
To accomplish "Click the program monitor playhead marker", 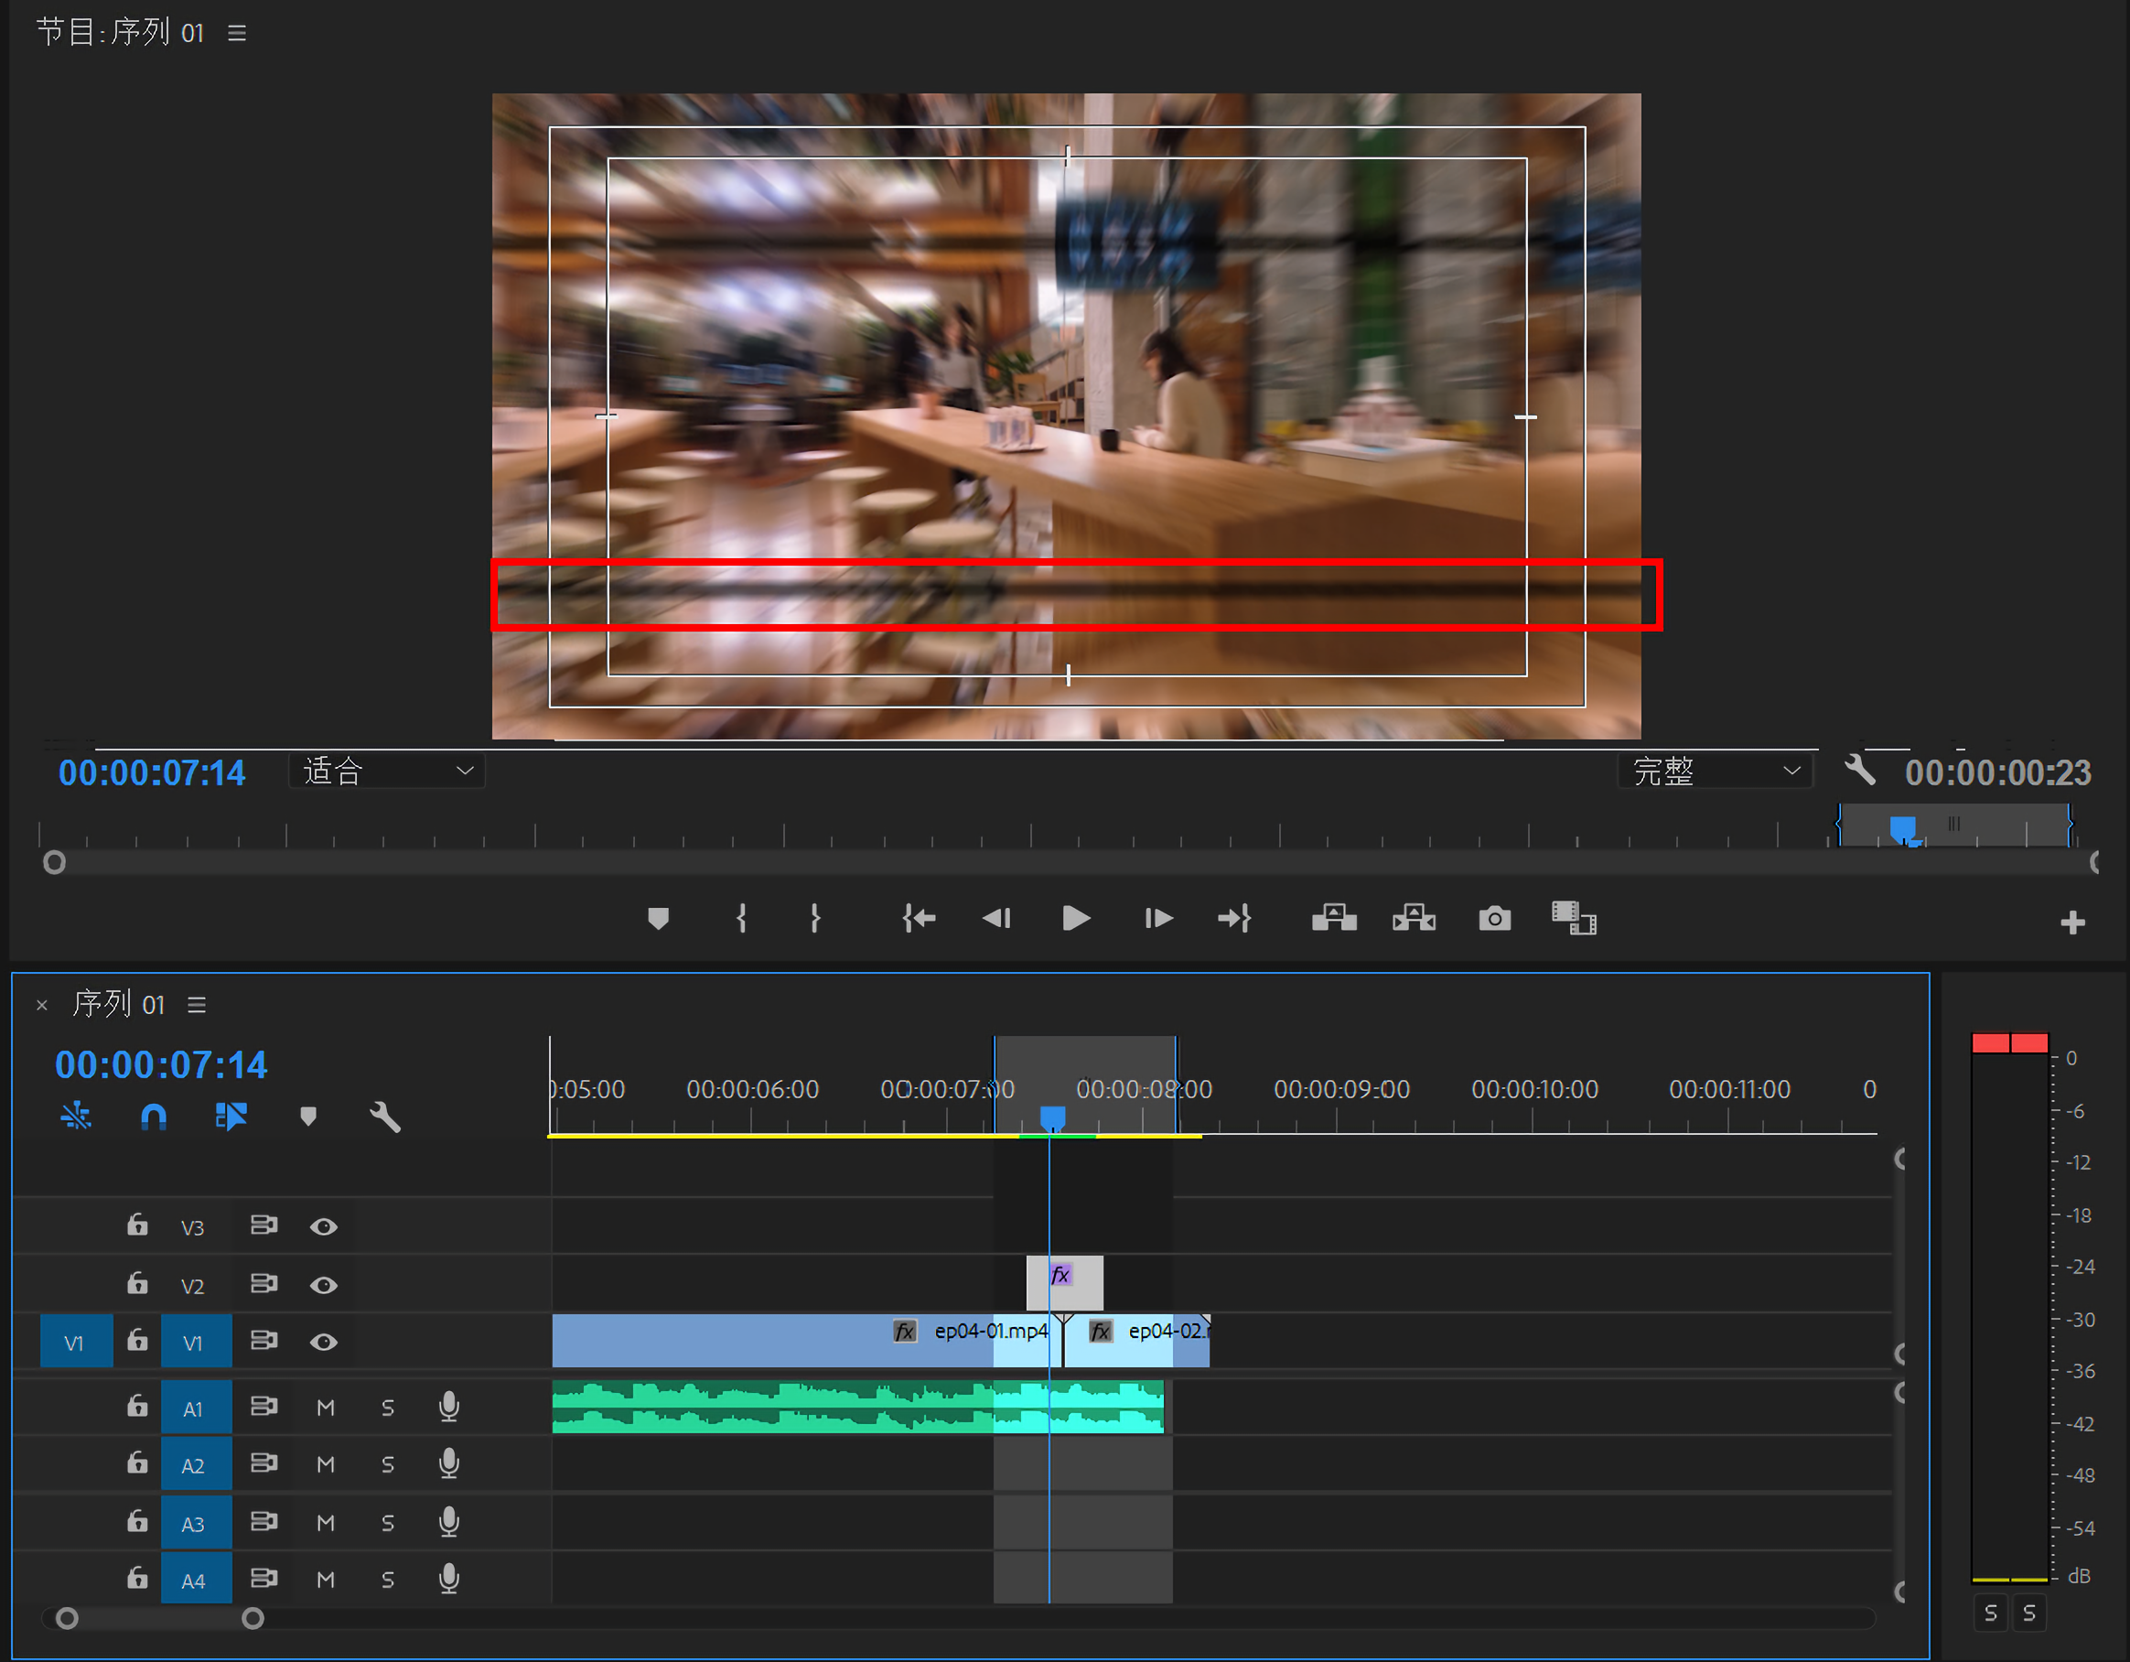I will tap(1904, 830).
